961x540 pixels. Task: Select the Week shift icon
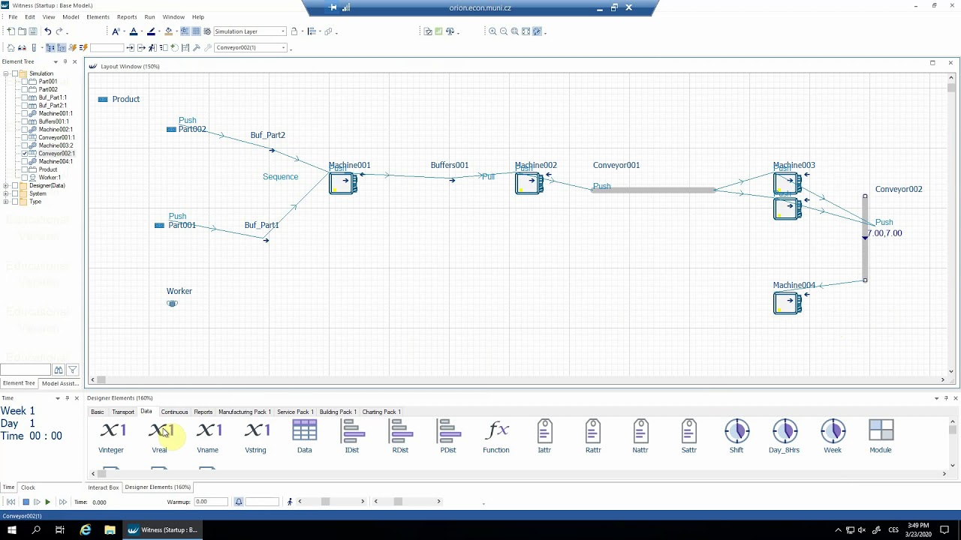click(833, 430)
